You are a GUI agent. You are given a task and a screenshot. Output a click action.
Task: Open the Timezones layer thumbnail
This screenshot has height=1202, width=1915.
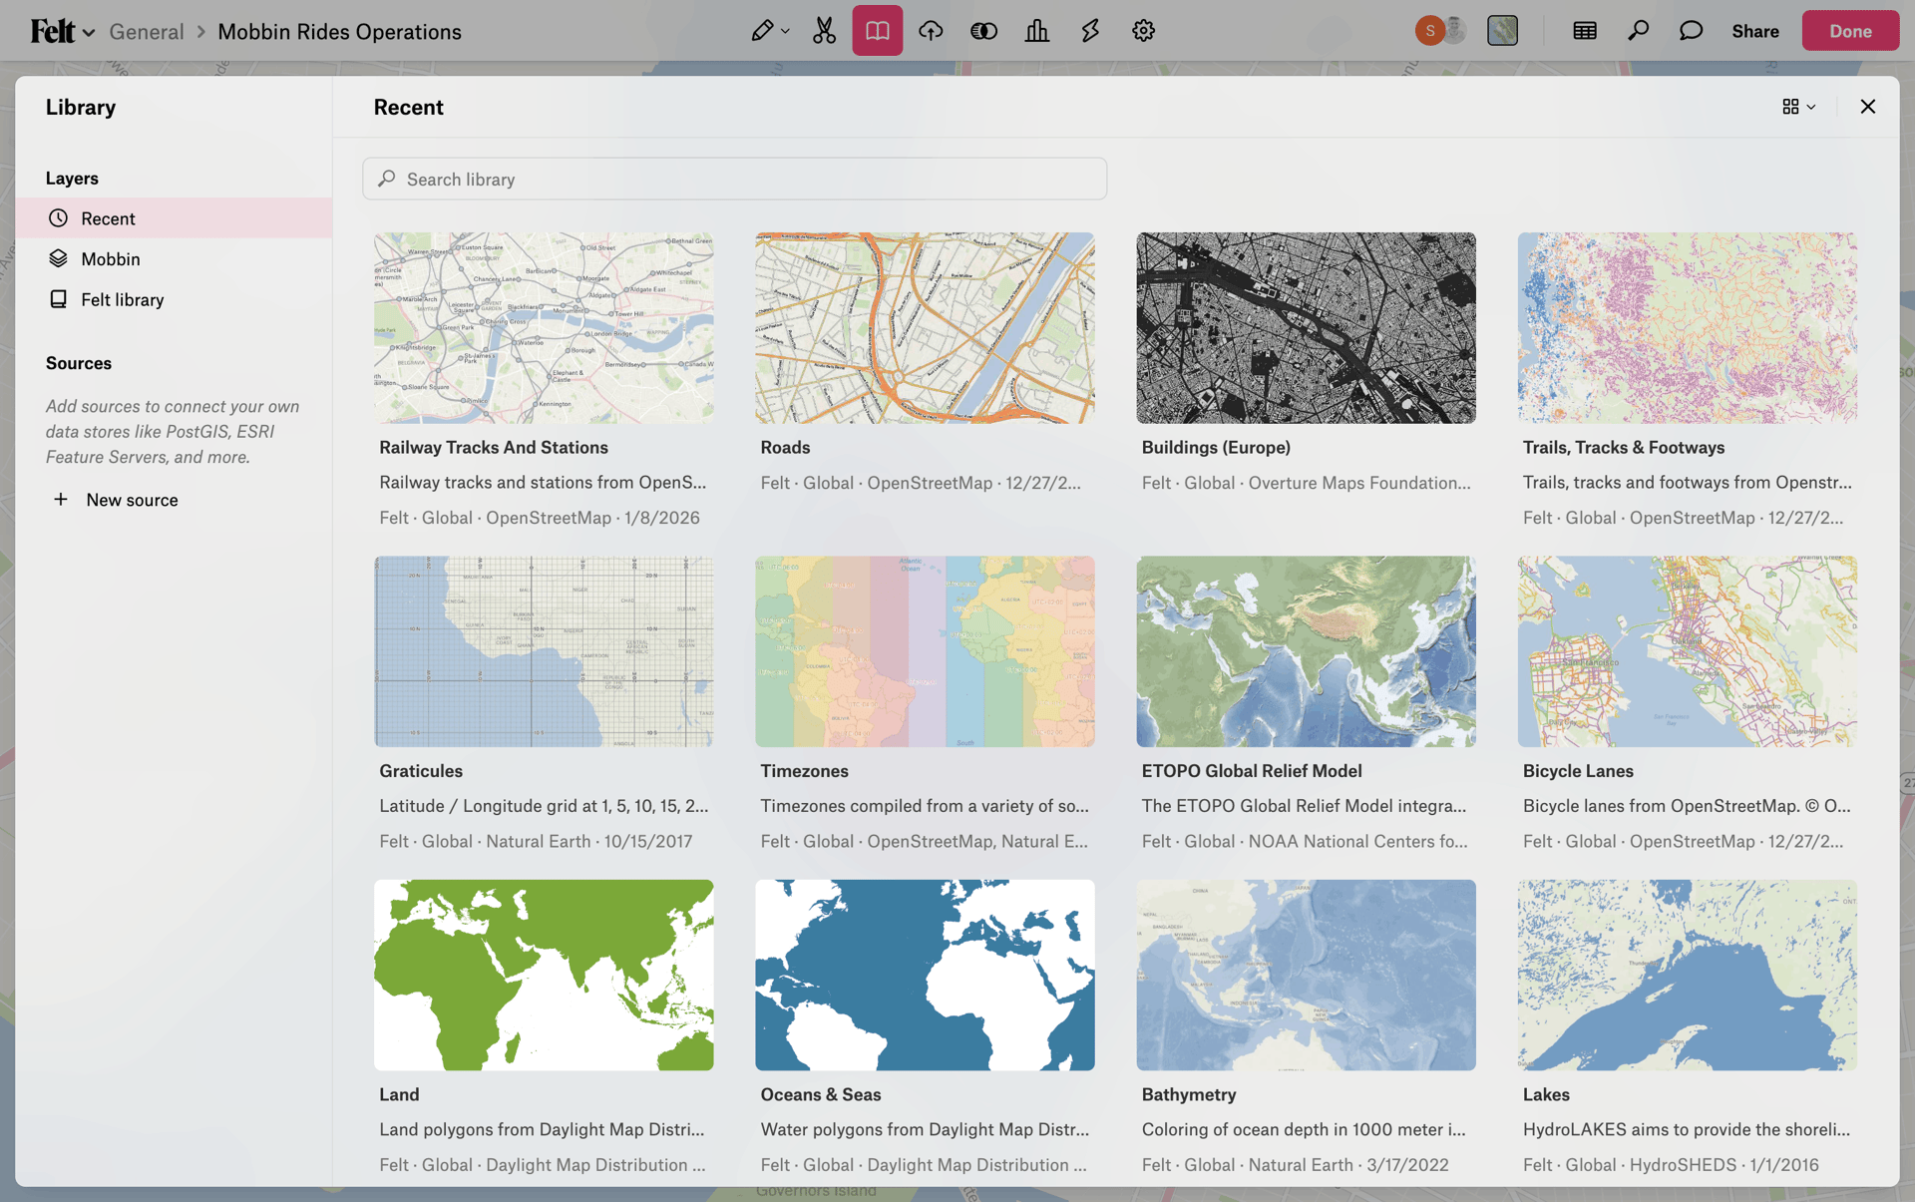click(925, 651)
